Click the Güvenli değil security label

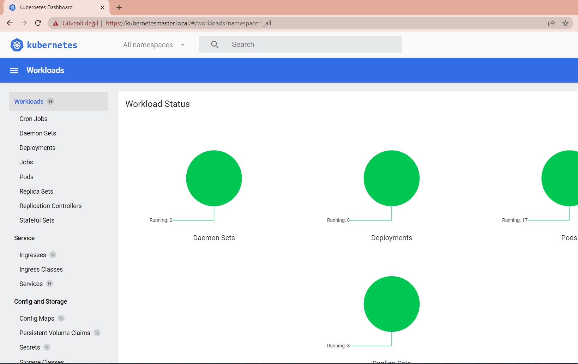coord(80,23)
